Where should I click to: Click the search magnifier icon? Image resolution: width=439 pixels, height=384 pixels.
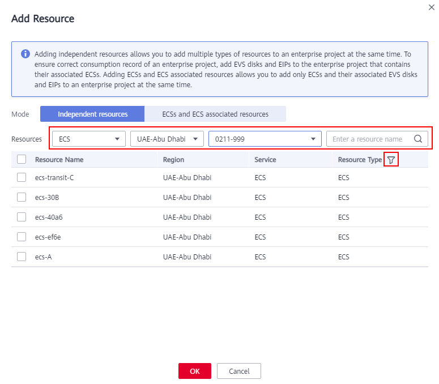pos(417,139)
